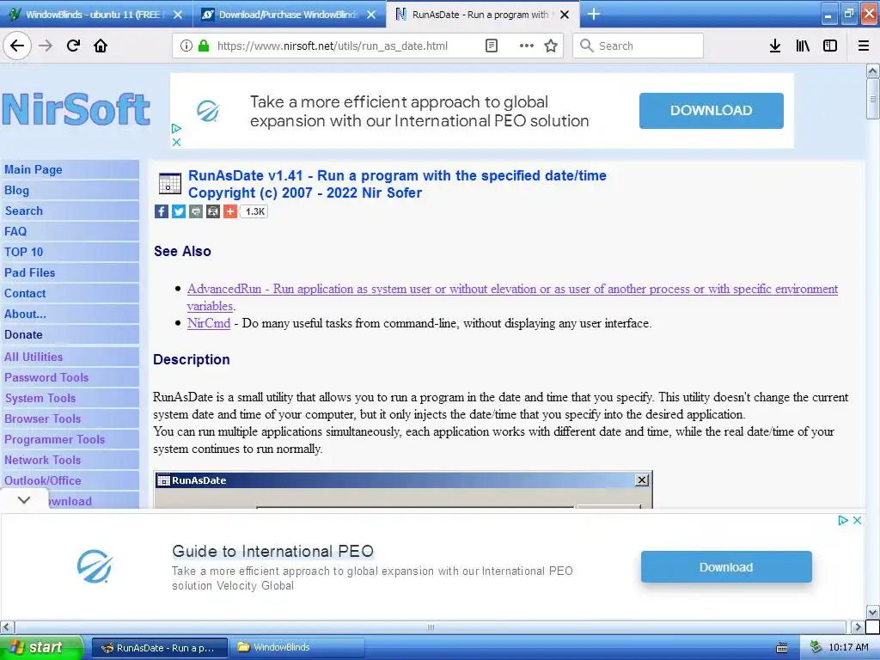Click into the browser Search box
Image resolution: width=880 pixels, height=660 pixels.
(x=639, y=46)
